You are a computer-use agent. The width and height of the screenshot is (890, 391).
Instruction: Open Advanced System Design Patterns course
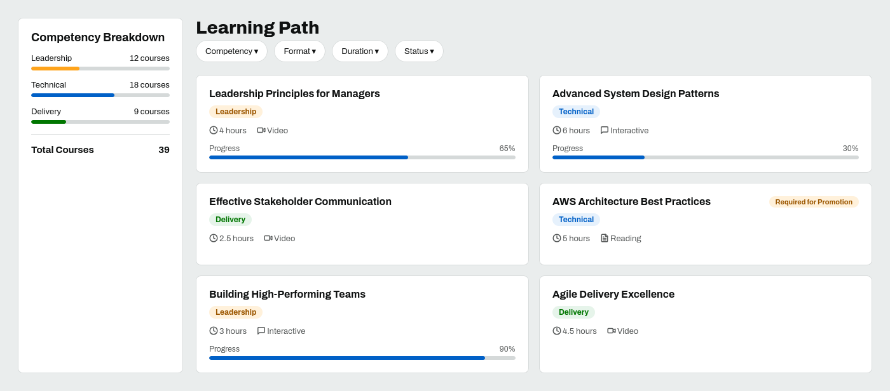pos(636,94)
